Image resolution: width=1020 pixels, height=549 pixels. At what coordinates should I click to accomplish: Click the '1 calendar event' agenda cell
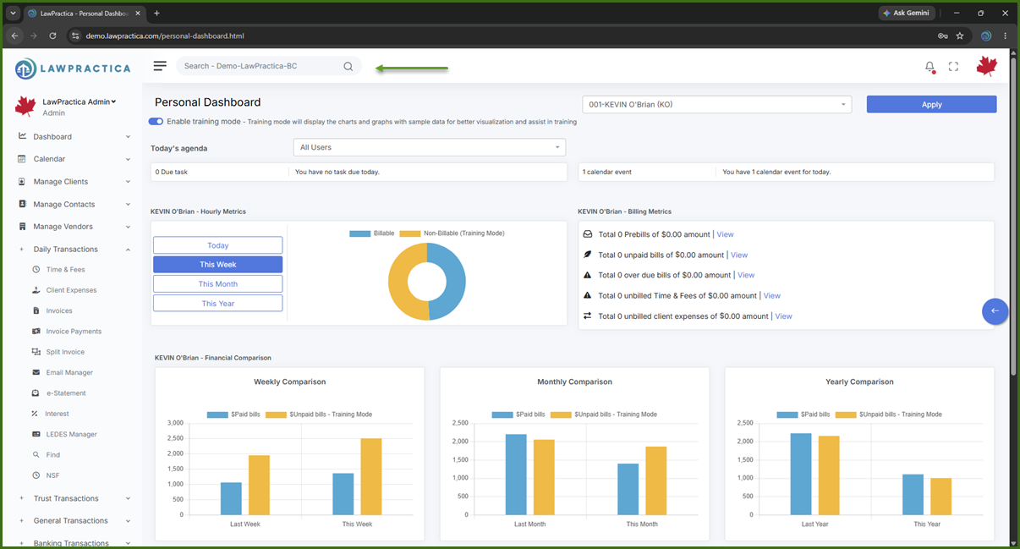coord(647,172)
